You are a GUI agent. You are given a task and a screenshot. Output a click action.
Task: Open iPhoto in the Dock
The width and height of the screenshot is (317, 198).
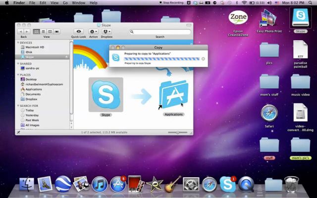pos(81,184)
